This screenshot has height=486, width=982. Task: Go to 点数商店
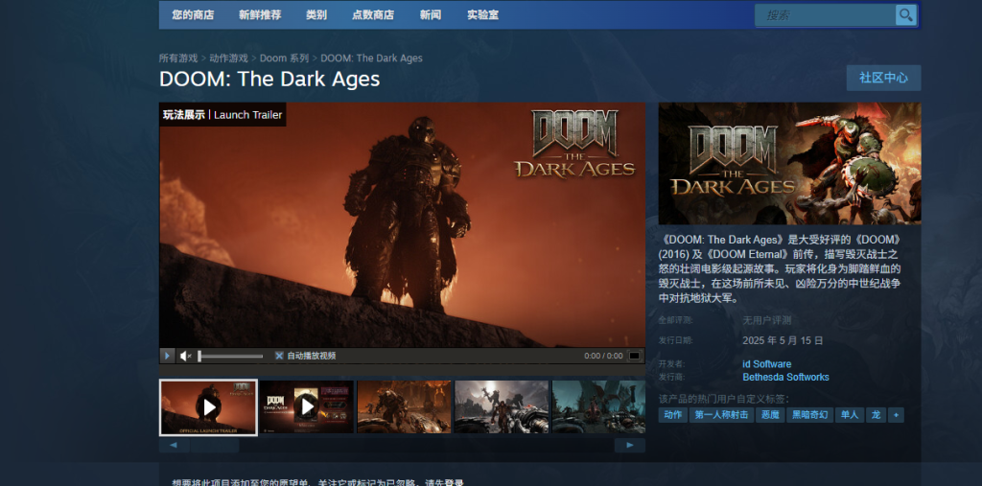[373, 15]
